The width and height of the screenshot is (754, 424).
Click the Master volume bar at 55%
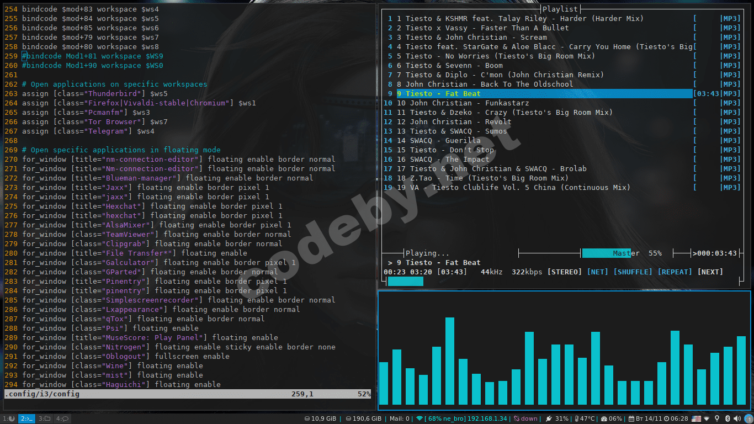606,253
